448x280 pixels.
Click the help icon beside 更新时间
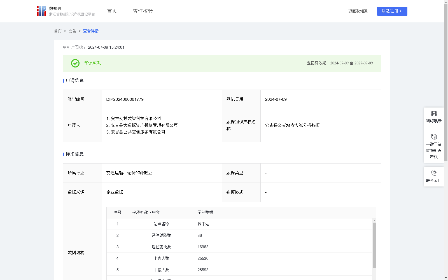click(81, 48)
